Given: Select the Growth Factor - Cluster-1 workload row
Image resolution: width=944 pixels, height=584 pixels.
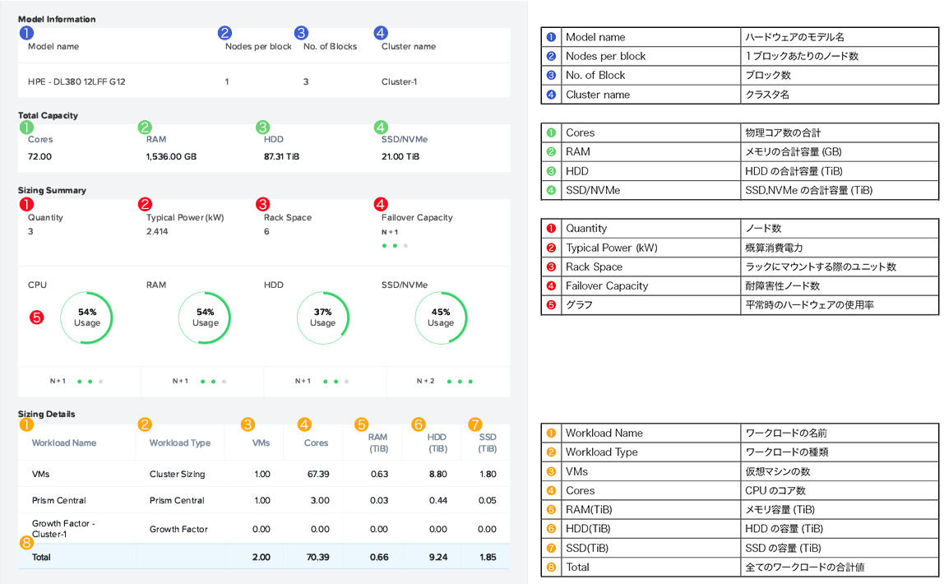Looking at the screenshot, I should point(63,529).
